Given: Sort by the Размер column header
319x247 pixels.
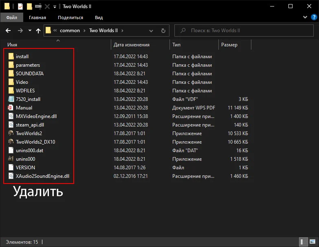Looking at the screenshot, I should (x=229, y=45).
